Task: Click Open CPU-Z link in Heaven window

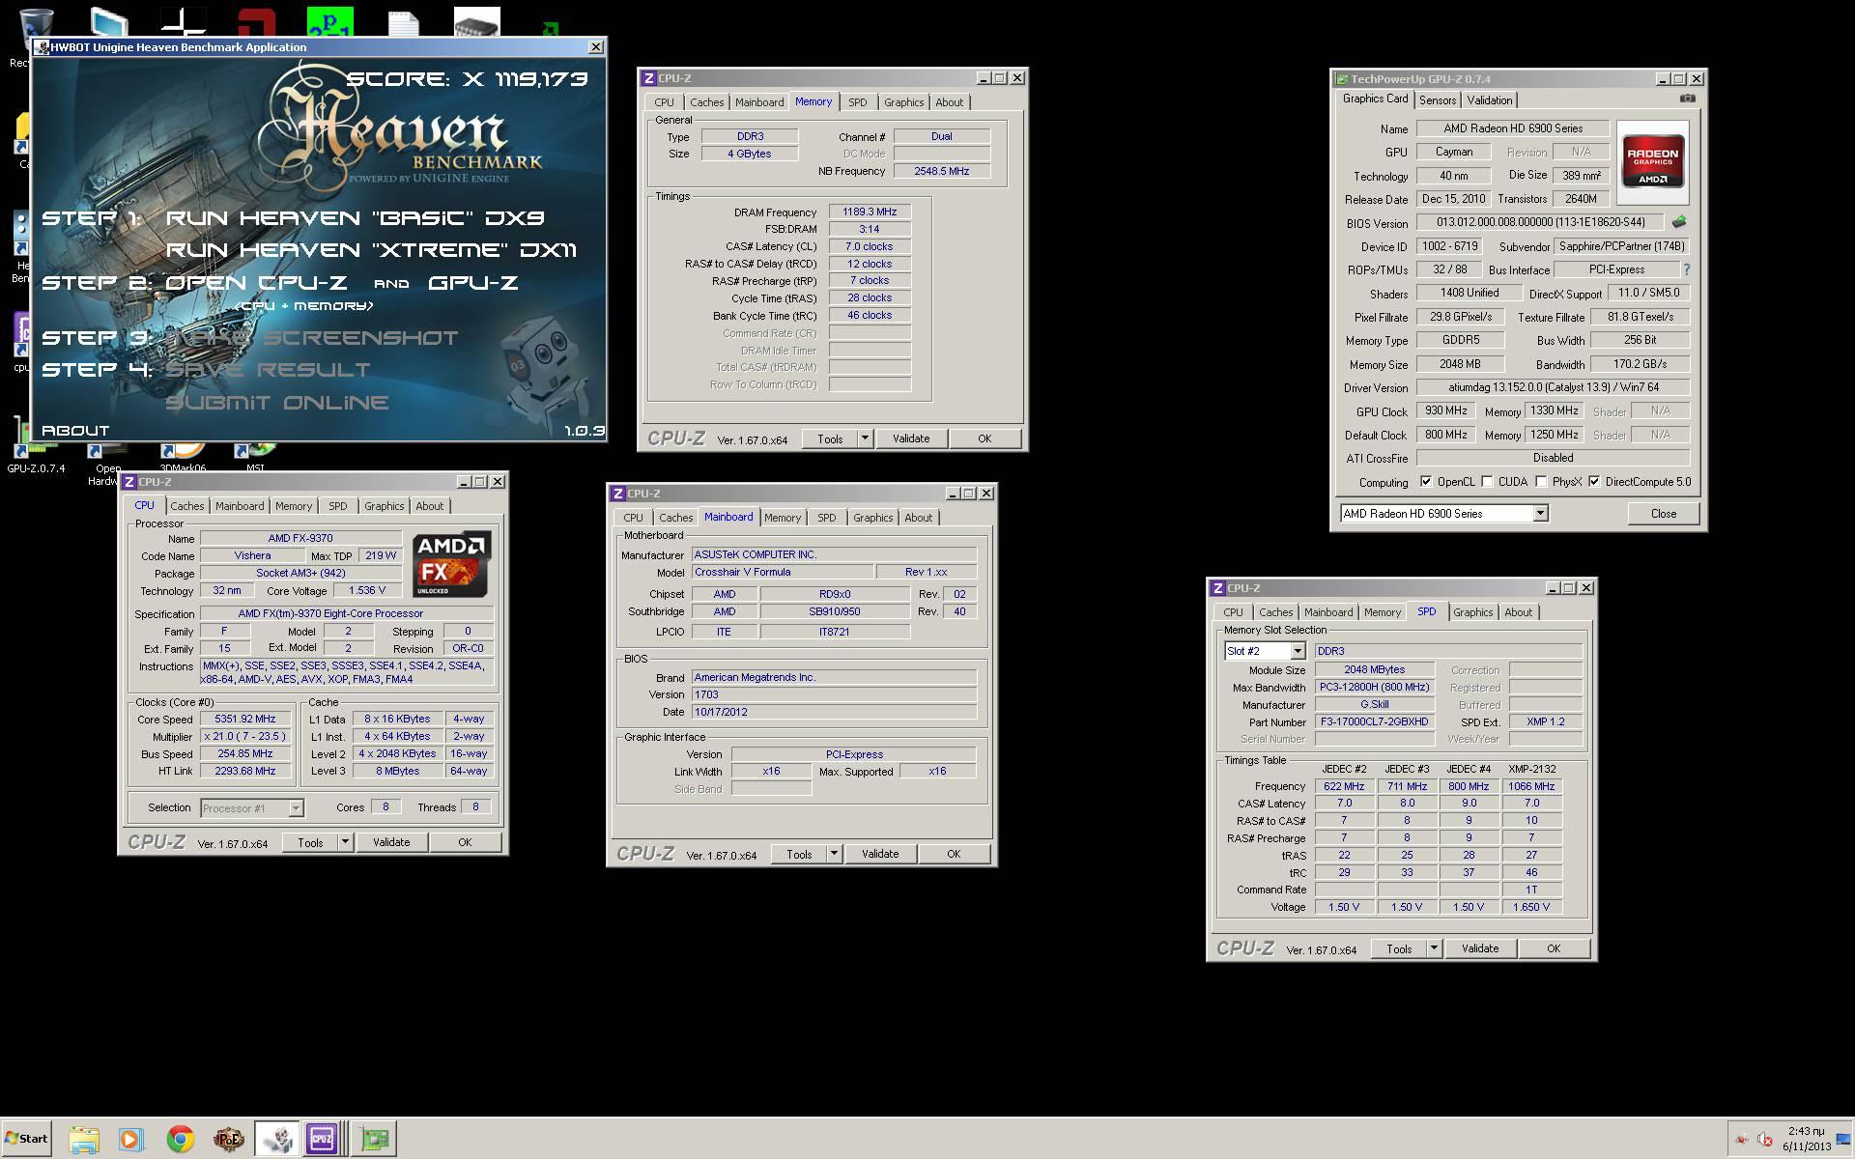Action: click(256, 283)
